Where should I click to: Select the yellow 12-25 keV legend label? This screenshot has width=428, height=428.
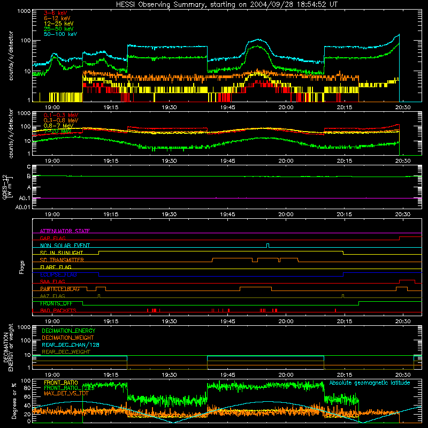pos(59,24)
